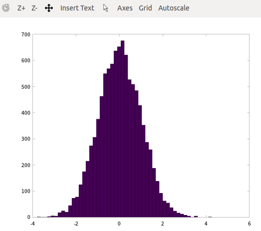This screenshot has height=231, width=261.
Task: Toggle the Grid on the plot
Action: coord(145,8)
